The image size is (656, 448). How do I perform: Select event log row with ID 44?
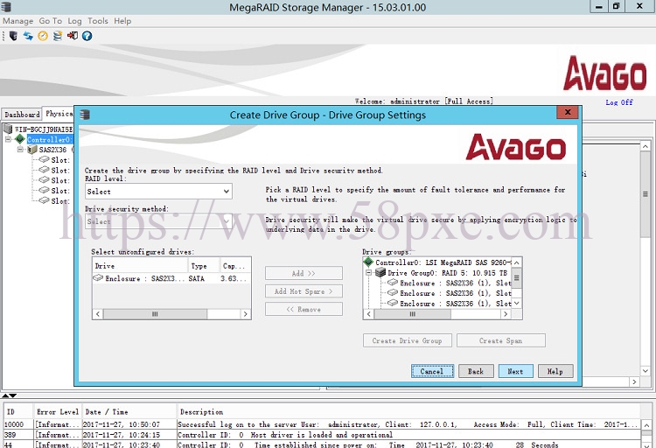[x=322, y=444]
